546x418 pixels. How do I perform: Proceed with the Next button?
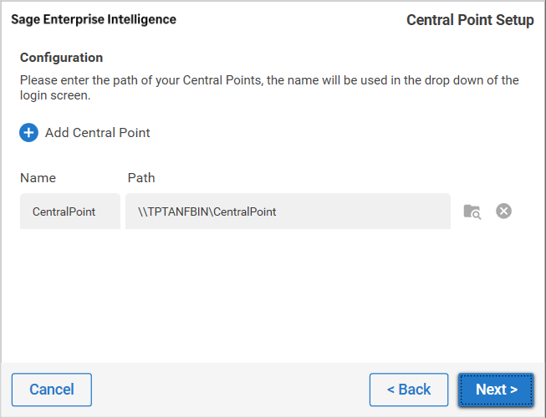tap(496, 390)
